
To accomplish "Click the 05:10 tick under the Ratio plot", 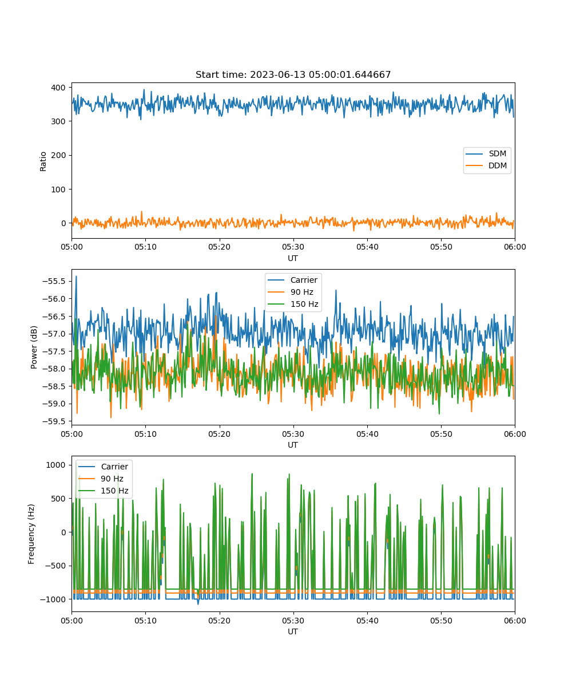I will (x=145, y=247).
